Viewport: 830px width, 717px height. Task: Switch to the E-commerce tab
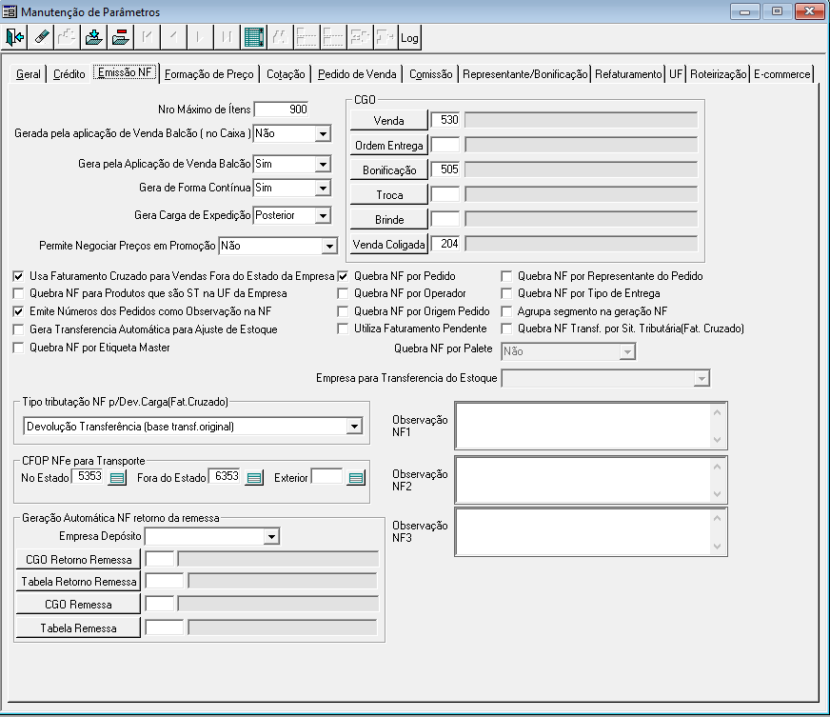(x=781, y=74)
